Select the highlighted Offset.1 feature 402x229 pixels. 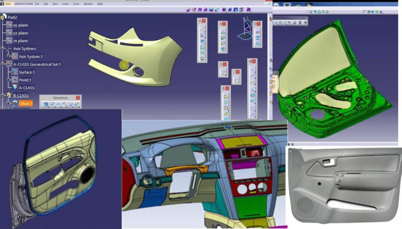[26, 103]
